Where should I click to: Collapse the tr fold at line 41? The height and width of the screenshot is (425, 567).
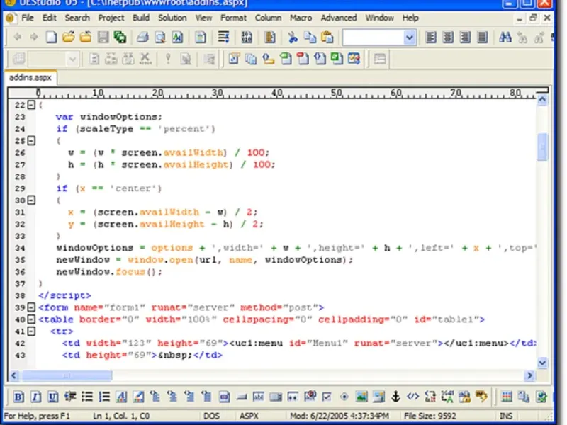[x=30, y=331]
